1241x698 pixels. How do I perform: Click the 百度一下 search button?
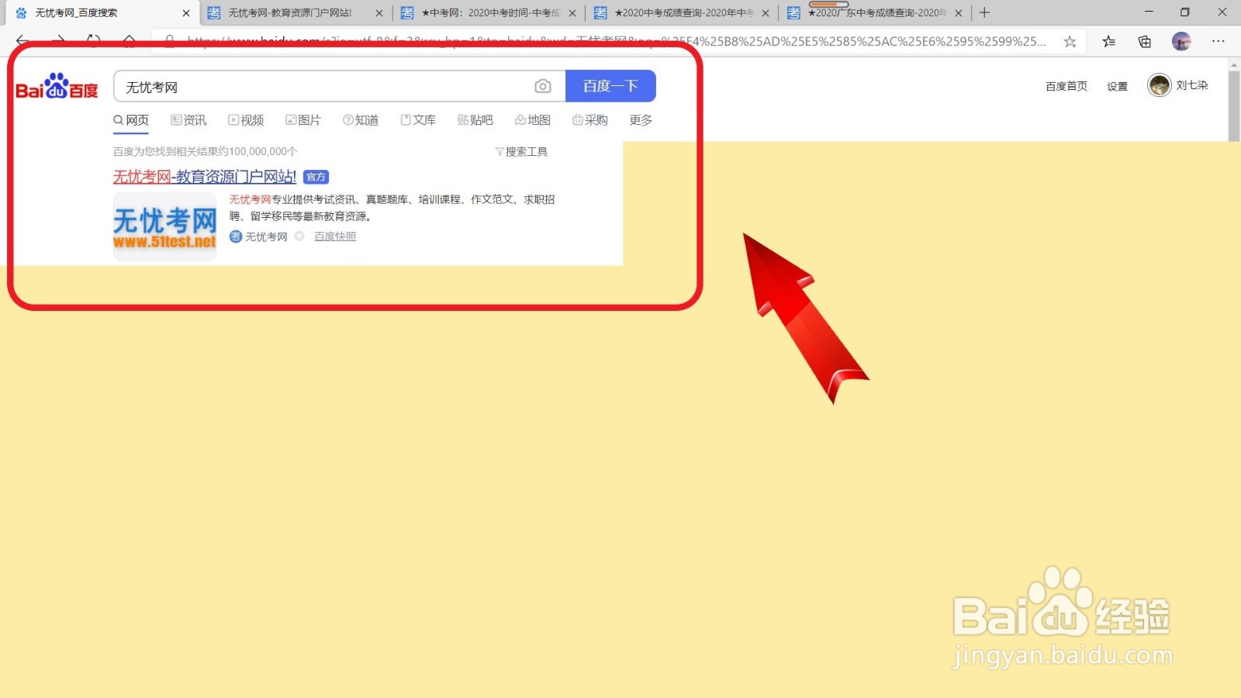click(610, 86)
